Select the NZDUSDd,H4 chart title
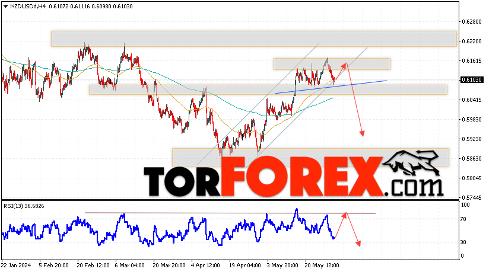 point(28,7)
